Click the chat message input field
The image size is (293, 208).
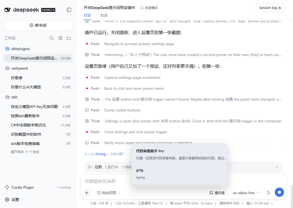click(x=183, y=181)
